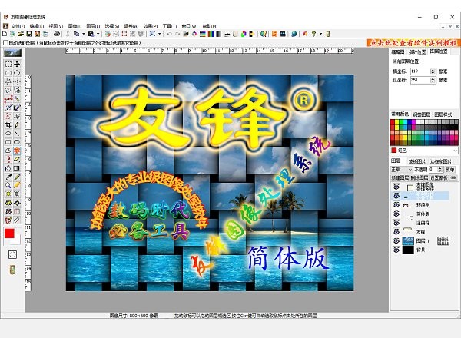The width and height of the screenshot is (461, 338).
Task: Switch to the 图层样式 tab
Action: click(x=443, y=113)
